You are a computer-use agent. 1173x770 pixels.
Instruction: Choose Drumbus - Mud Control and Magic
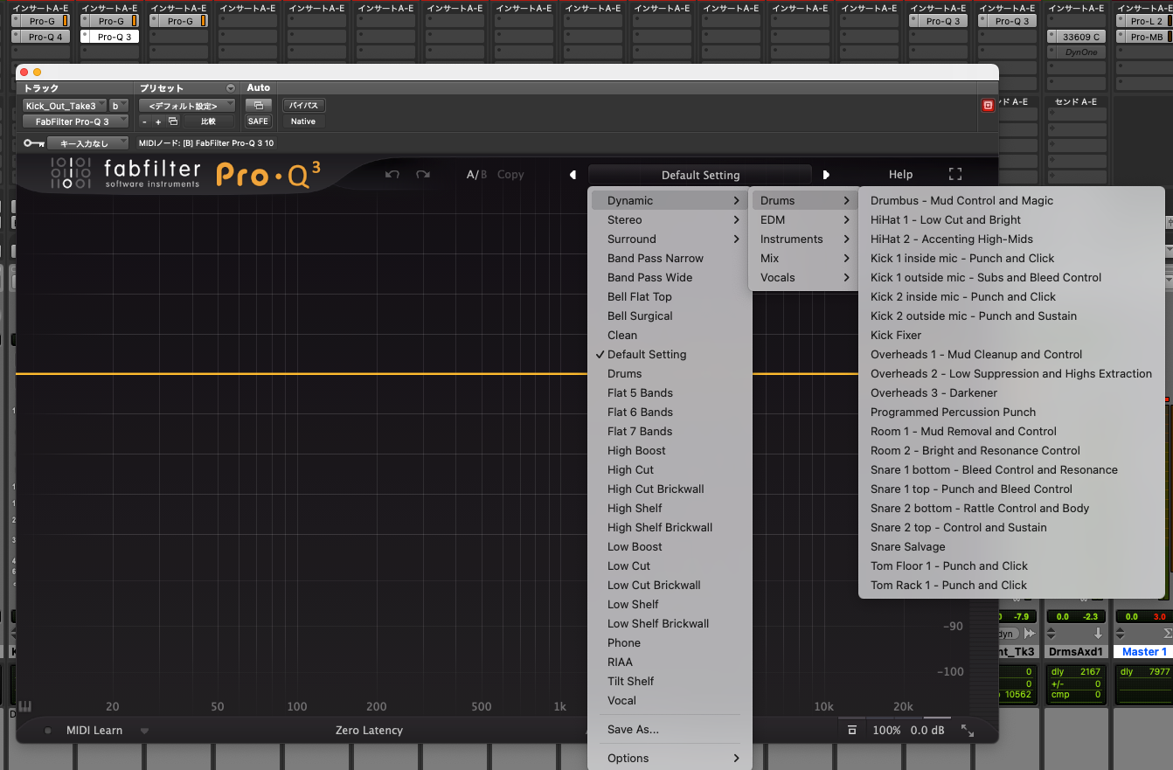click(1011, 201)
